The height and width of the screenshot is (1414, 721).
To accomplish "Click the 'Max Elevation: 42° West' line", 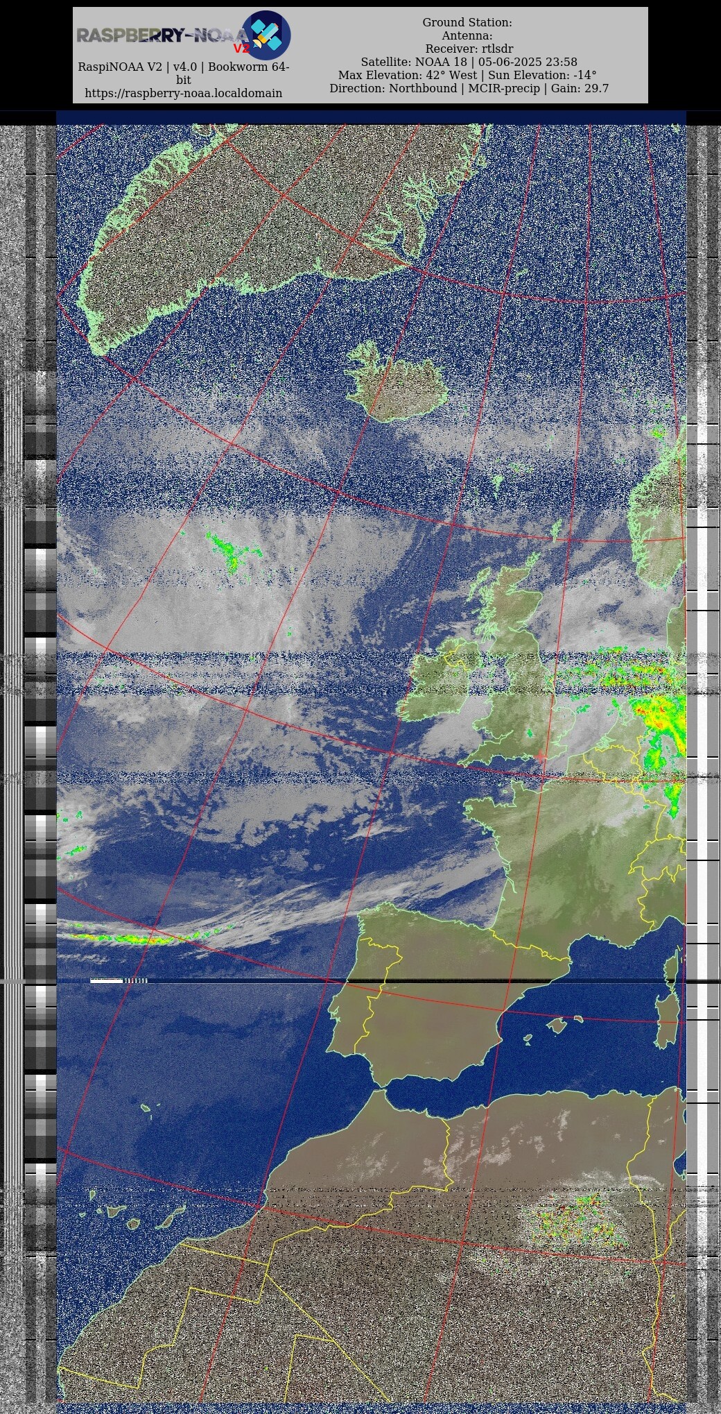I will [467, 75].
